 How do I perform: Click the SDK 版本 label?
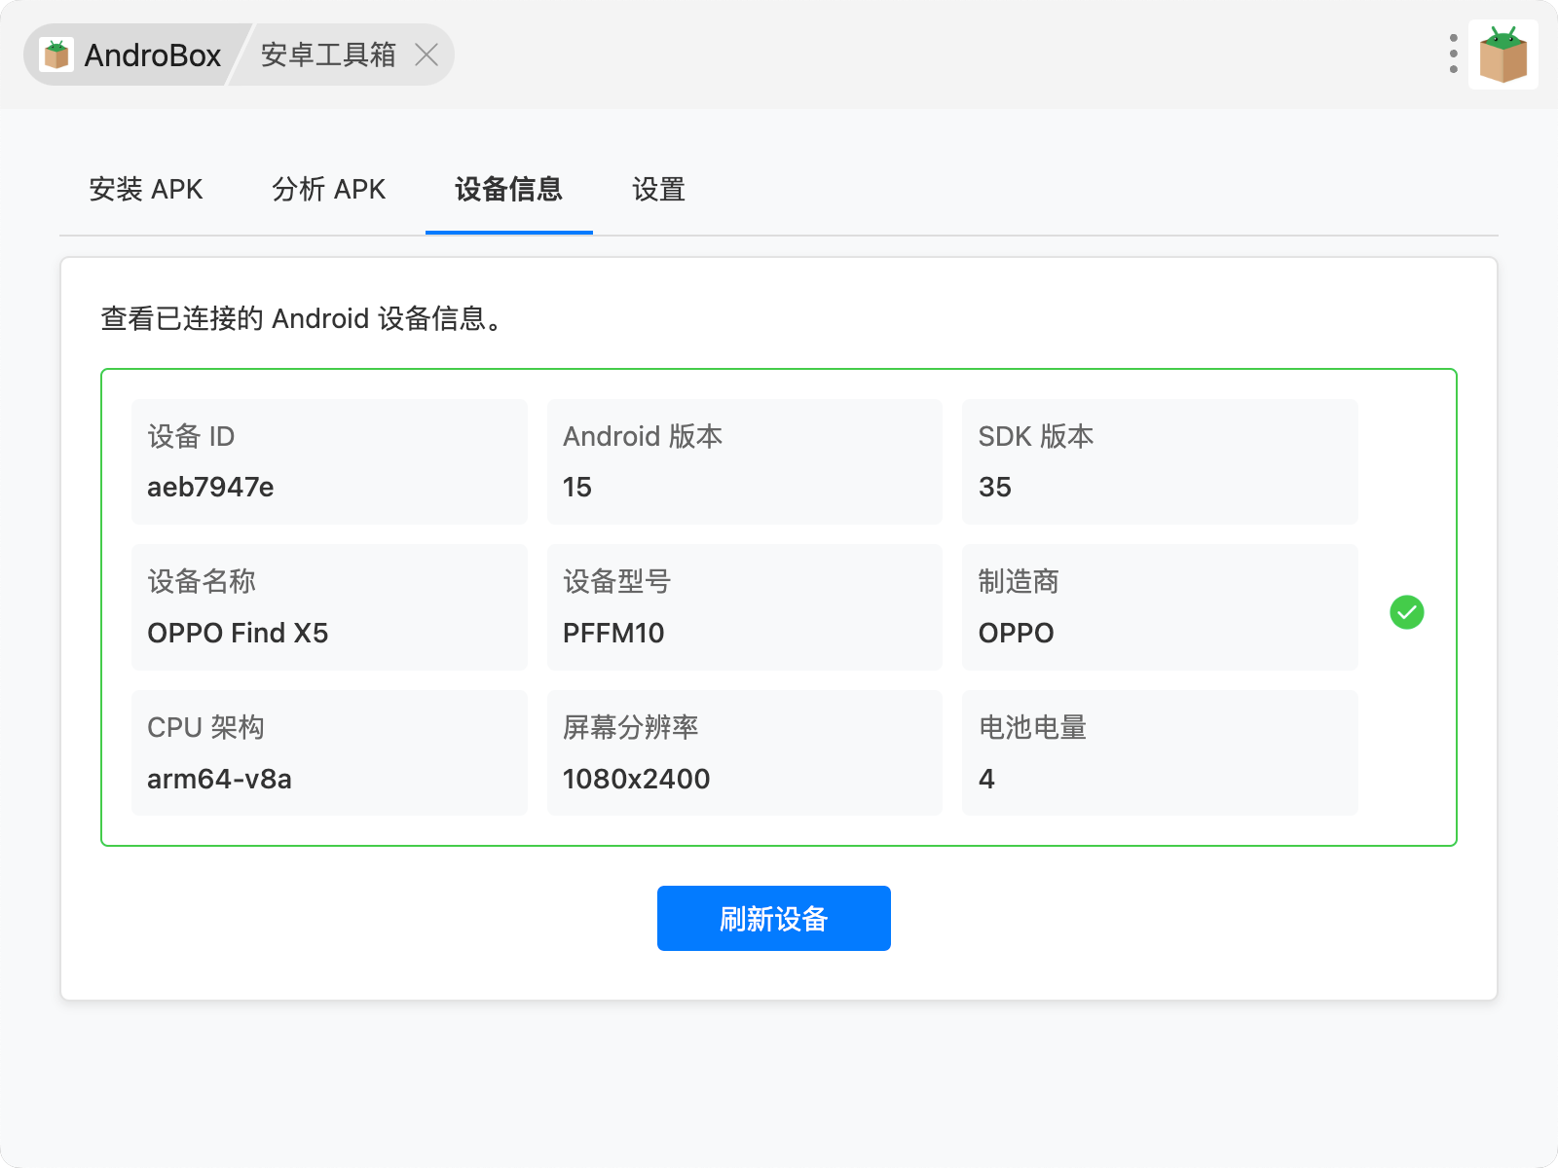1036,436
